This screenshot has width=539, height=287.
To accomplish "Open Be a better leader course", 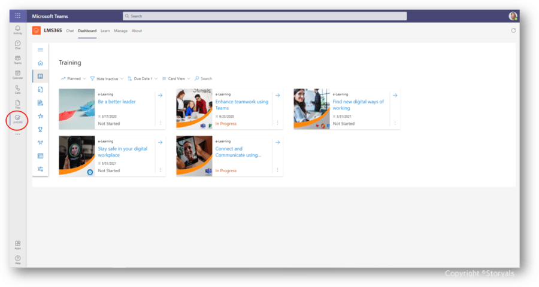I will (117, 102).
